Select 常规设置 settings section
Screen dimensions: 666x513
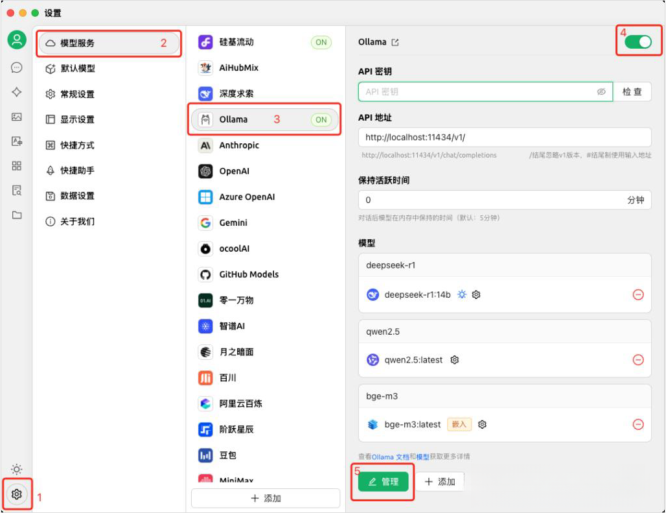(109, 94)
